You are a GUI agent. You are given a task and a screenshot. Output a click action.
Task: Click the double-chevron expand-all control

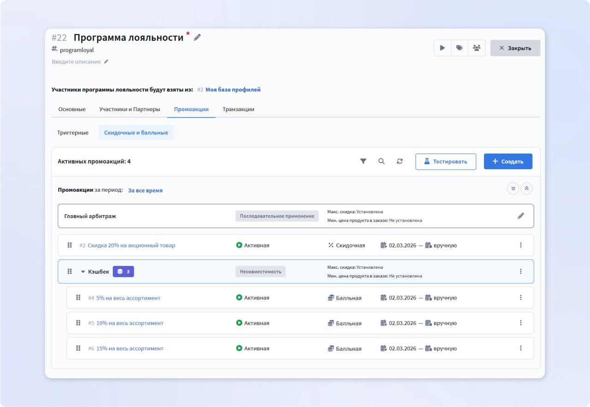(x=513, y=188)
